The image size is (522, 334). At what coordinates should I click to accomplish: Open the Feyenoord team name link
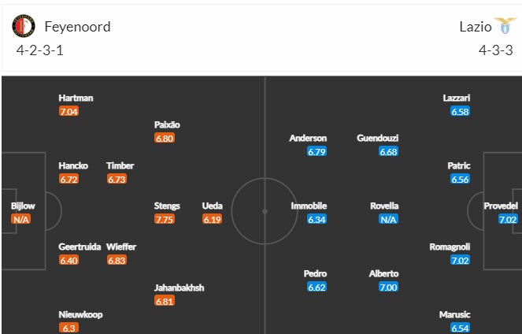77,27
